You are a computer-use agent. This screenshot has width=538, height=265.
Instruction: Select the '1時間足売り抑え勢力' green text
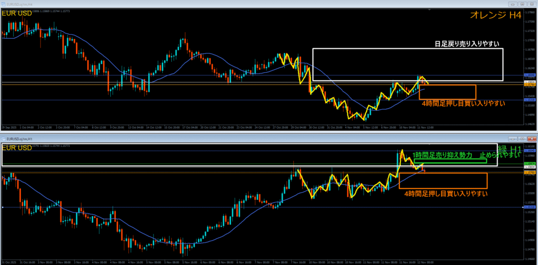point(442,155)
